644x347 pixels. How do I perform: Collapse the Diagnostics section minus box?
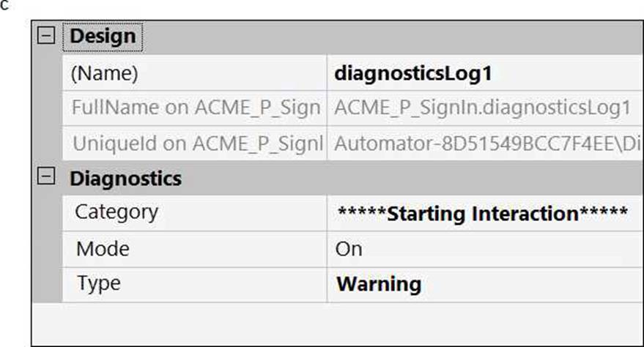coord(47,177)
